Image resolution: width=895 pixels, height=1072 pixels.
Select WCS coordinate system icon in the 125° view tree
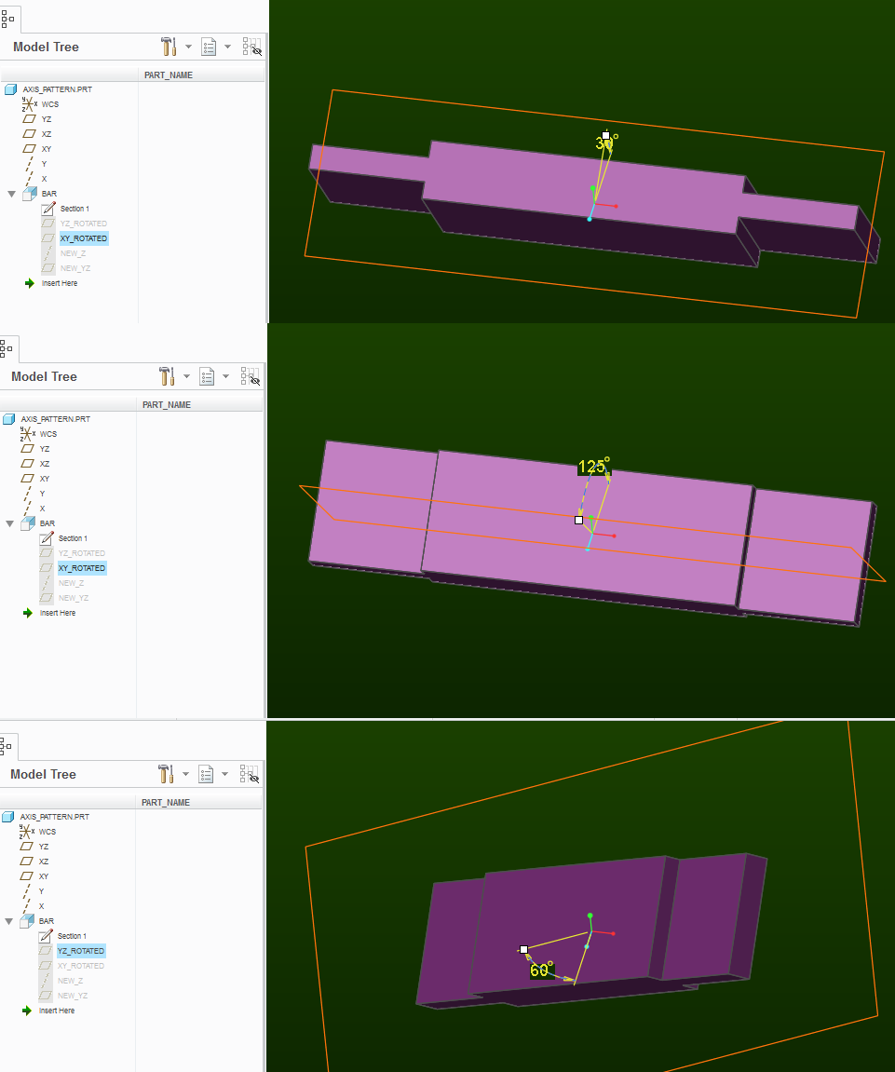coord(27,434)
